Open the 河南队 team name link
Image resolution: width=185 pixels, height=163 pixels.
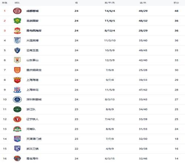click(x=31, y=129)
